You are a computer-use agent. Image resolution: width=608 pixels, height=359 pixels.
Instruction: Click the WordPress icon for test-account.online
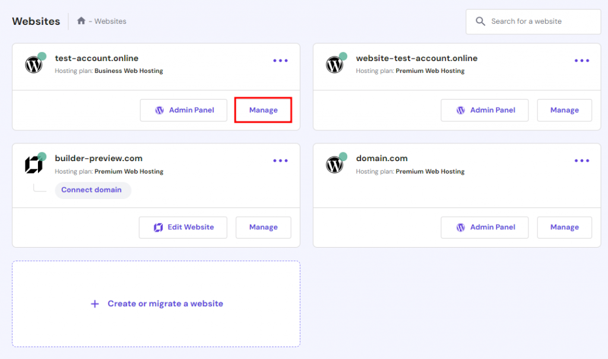(34, 64)
